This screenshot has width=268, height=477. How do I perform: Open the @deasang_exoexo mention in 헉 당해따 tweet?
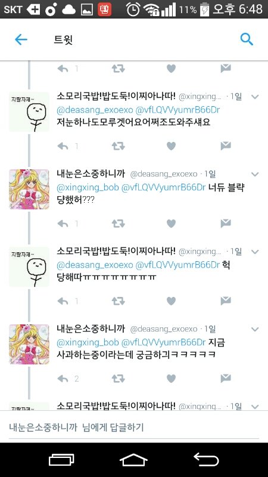point(95,265)
